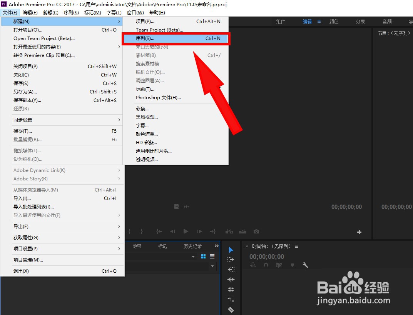Choose 项目(P)... in New submenu
This screenshot has width=413, height=315.
176,21
